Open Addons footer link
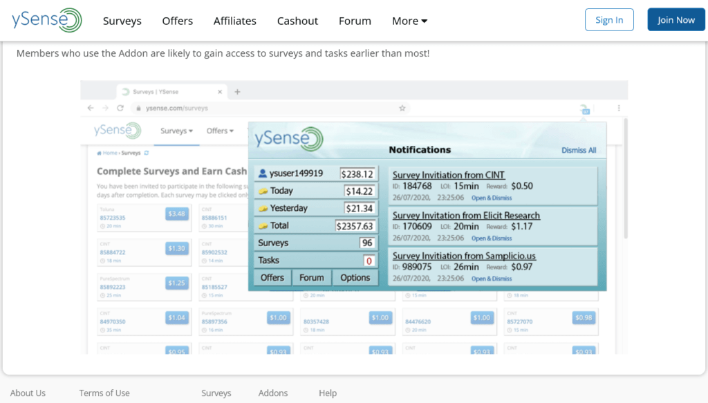Screen dimensions: 708x403 273,393
